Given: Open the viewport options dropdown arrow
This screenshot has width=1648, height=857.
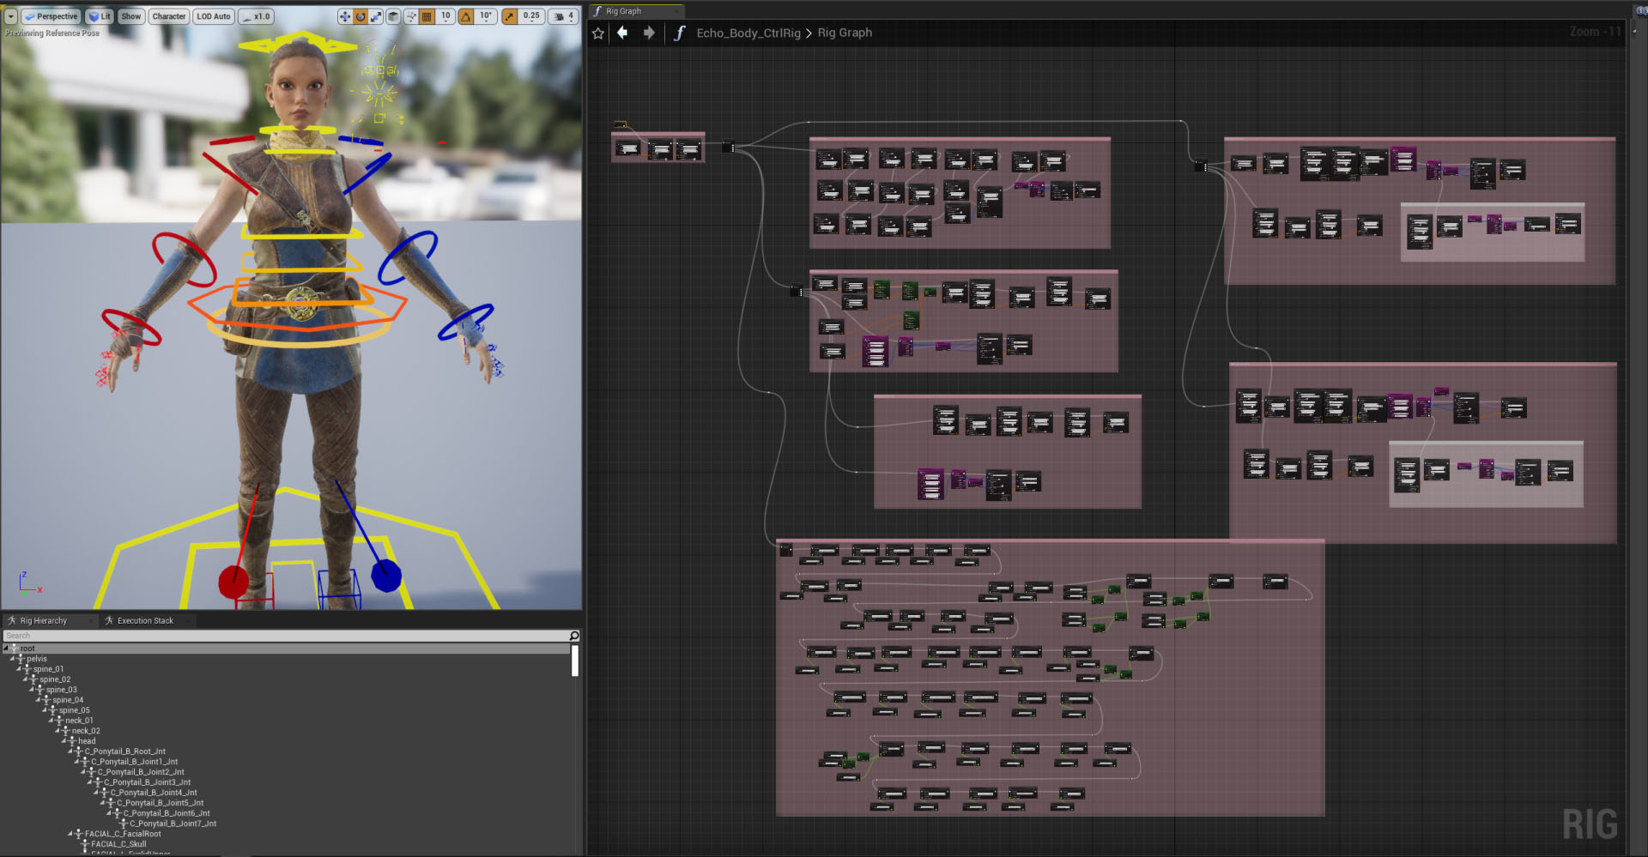Looking at the screenshot, I should [x=10, y=16].
